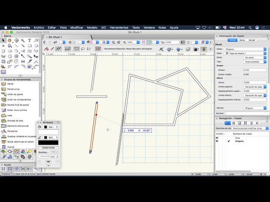Select the Regular Polygon hexagon tool
The image size is (270, 202).
(x=10, y=56)
